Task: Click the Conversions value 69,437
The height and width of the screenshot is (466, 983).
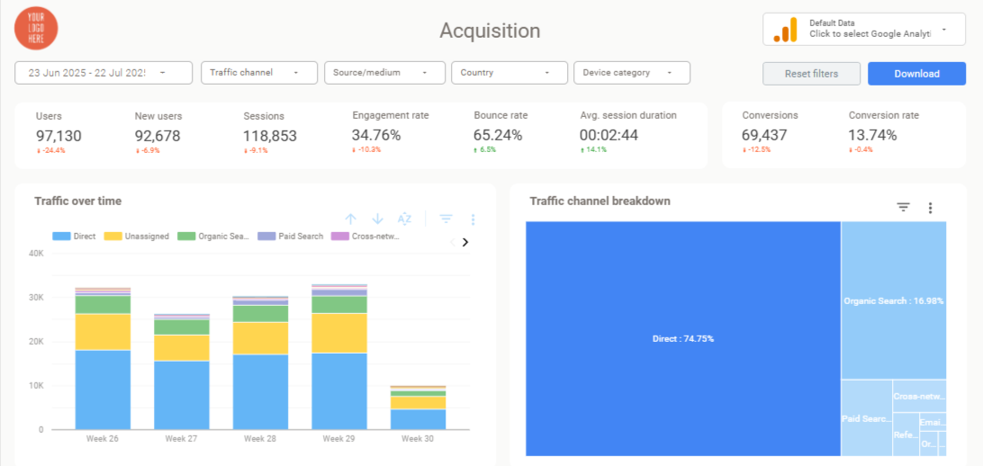Action: [765, 135]
